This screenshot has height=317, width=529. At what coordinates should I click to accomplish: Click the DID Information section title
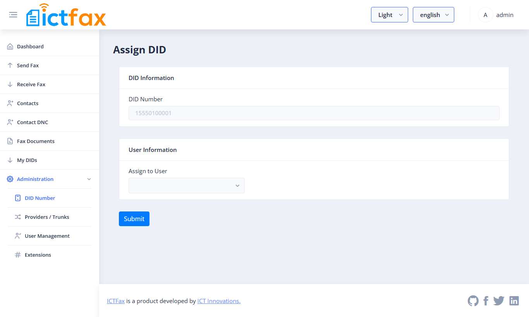pos(151,78)
